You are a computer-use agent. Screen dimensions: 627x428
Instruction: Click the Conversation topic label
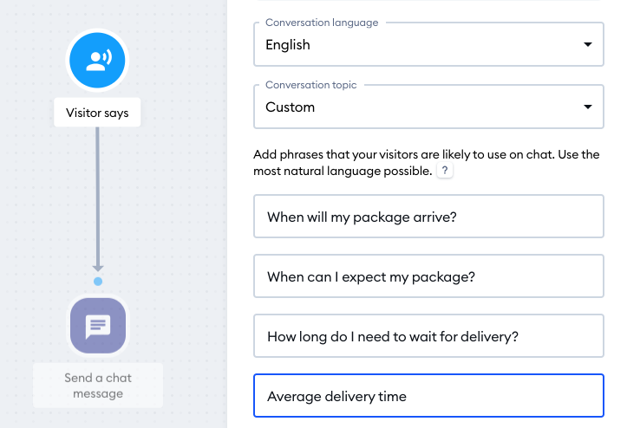(x=311, y=85)
